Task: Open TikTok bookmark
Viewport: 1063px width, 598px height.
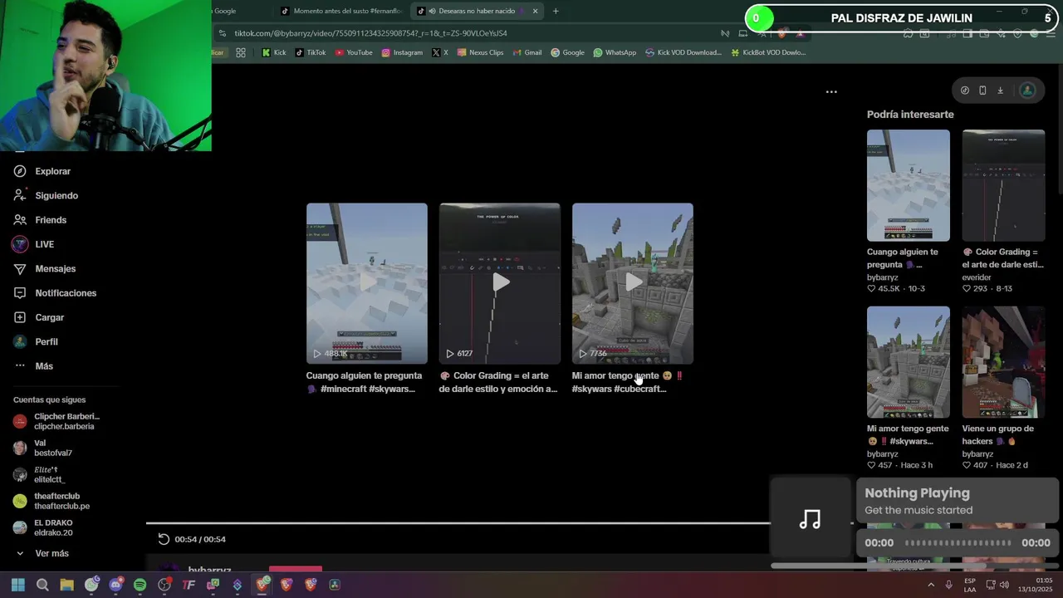Action: pos(311,52)
